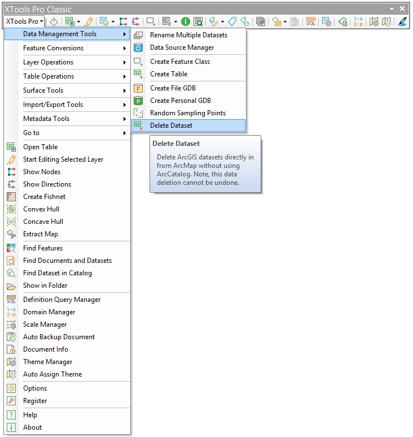The width and height of the screenshot is (413, 437).
Task: Click the Create Feature Class toolbar icon
Action: [151, 21]
